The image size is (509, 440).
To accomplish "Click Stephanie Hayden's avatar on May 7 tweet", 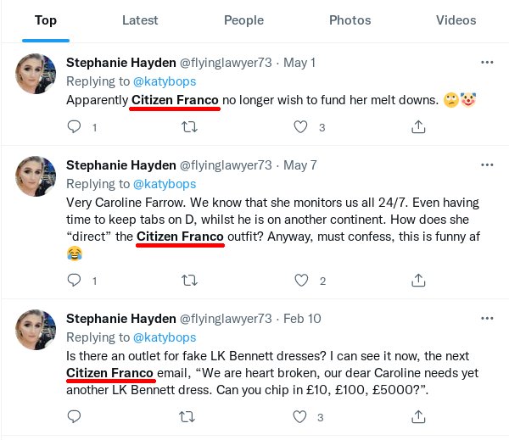I will 38,175.
